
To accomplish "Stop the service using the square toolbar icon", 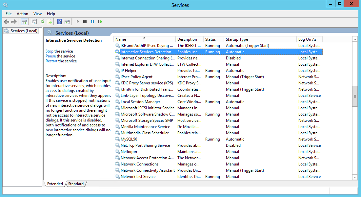I will click(x=85, y=22).
